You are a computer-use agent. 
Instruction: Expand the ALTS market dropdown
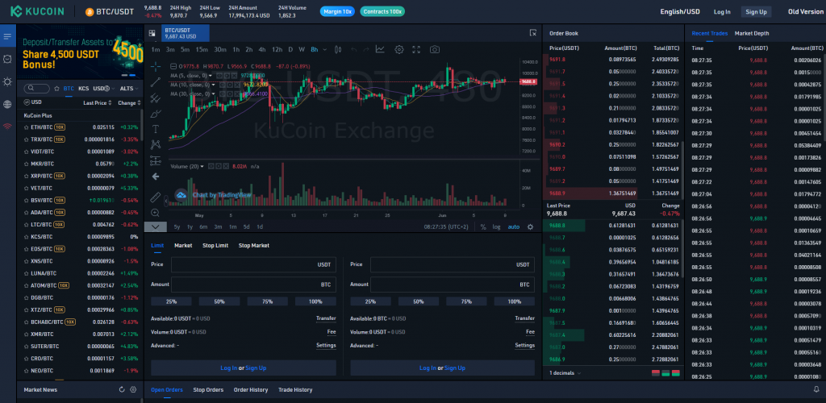click(137, 89)
